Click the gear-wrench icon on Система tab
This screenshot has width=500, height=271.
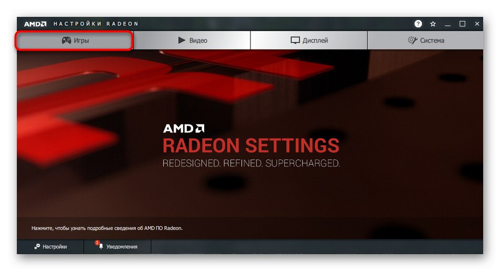coord(412,40)
